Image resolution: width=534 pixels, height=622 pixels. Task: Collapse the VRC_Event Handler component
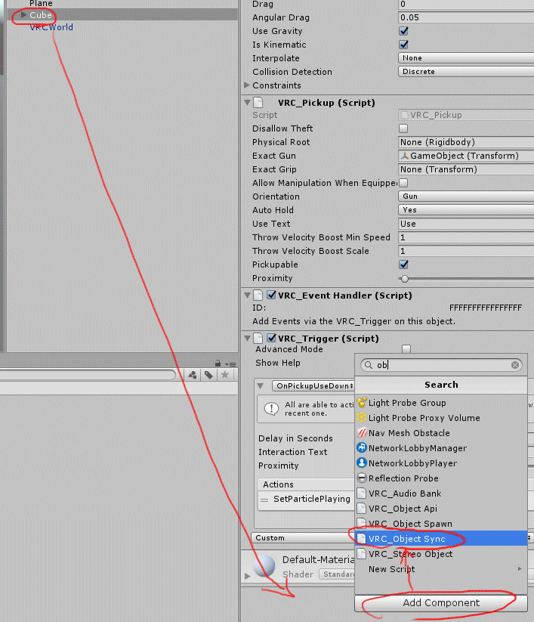pyautogui.click(x=248, y=296)
